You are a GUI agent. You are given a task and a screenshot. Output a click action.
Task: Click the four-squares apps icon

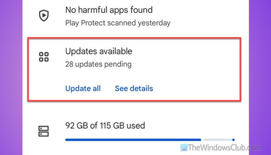pos(44,57)
